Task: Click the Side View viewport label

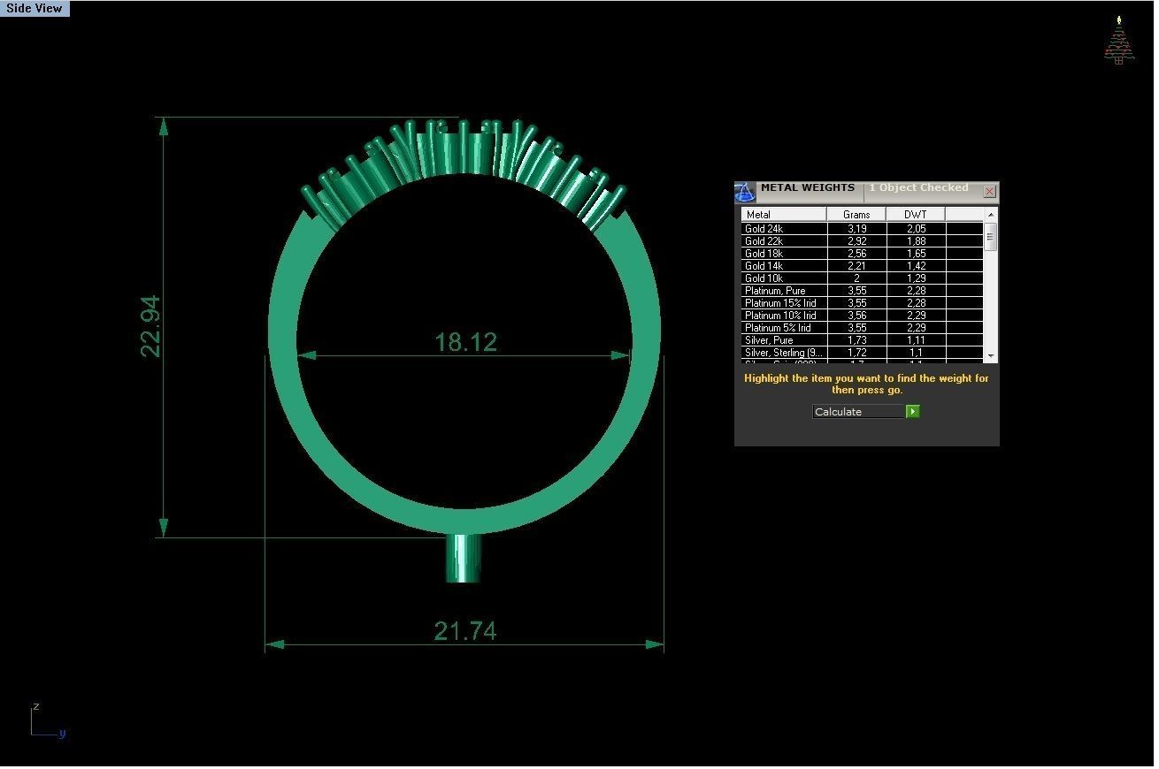Action: [35, 8]
